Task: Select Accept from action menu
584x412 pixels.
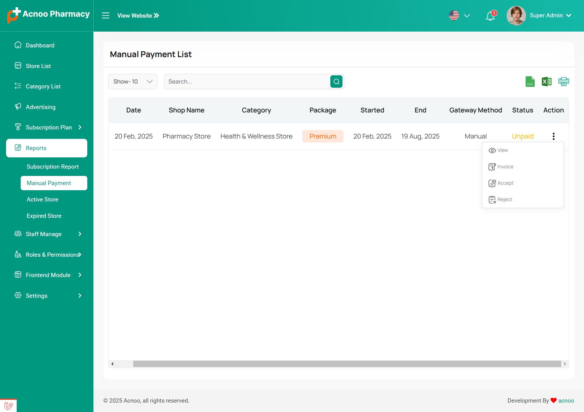Action: click(x=505, y=183)
